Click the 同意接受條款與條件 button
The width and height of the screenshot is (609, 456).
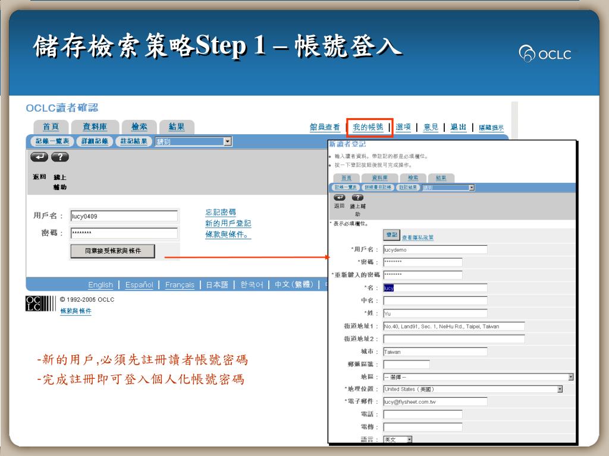click(112, 251)
